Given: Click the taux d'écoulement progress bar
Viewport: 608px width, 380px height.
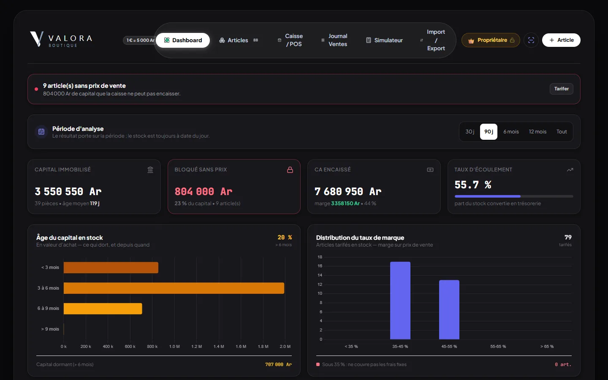Looking at the screenshot, I should (x=514, y=196).
